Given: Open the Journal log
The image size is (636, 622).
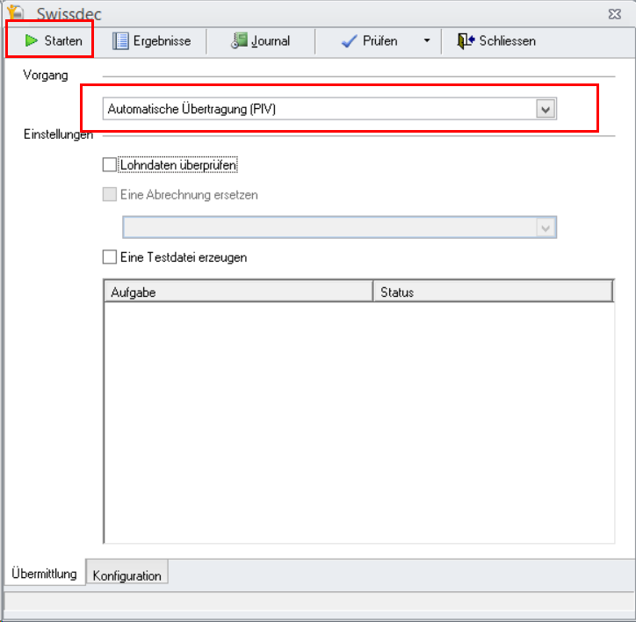Looking at the screenshot, I should pyautogui.click(x=261, y=41).
